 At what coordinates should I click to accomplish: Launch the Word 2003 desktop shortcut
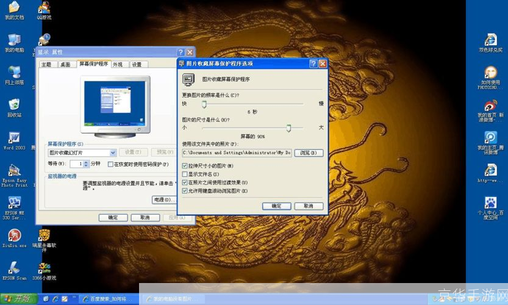tap(14, 141)
